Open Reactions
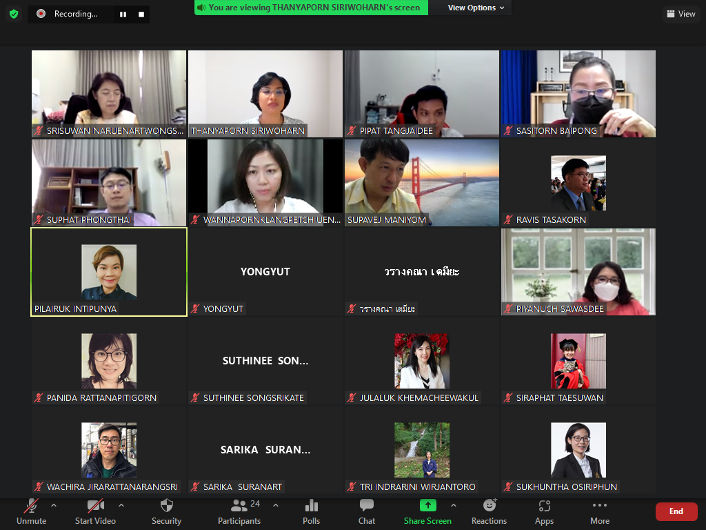 (x=490, y=512)
